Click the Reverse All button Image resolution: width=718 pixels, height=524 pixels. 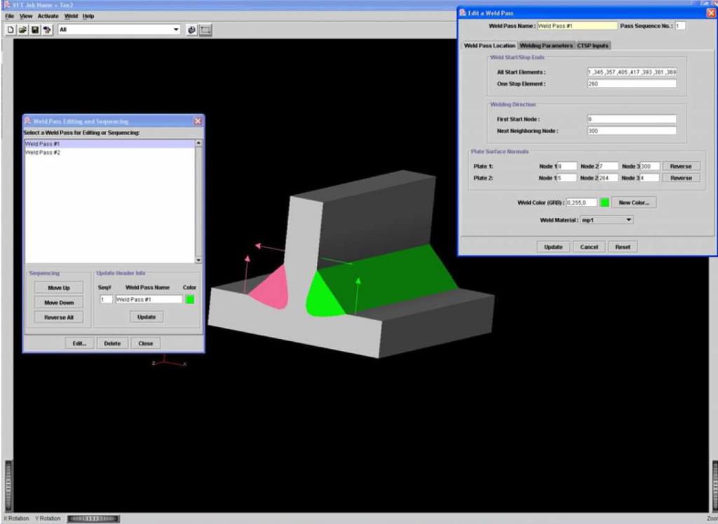click(x=59, y=317)
